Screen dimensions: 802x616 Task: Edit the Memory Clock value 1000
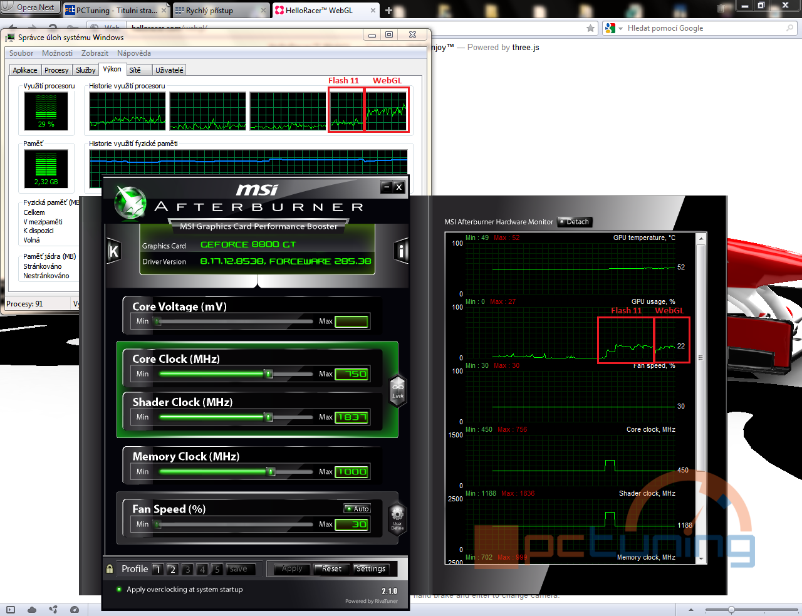pyautogui.click(x=352, y=472)
